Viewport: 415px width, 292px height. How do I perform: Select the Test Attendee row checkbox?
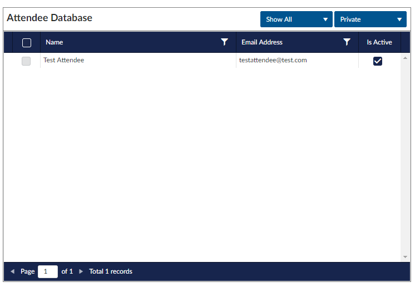26,61
